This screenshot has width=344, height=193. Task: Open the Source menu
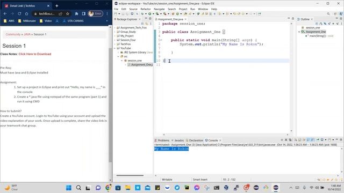pyautogui.click(x=133, y=9)
